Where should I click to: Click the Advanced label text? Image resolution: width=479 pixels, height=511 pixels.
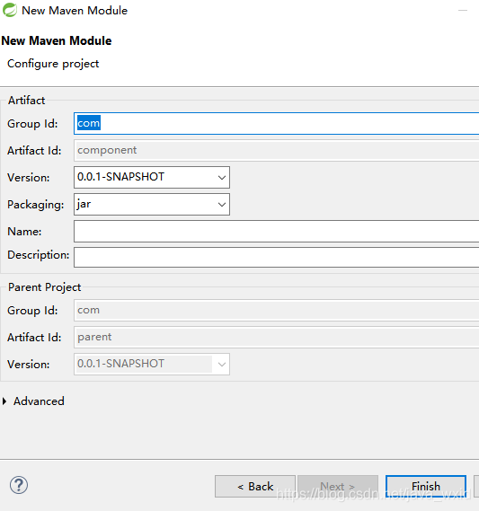coord(39,401)
